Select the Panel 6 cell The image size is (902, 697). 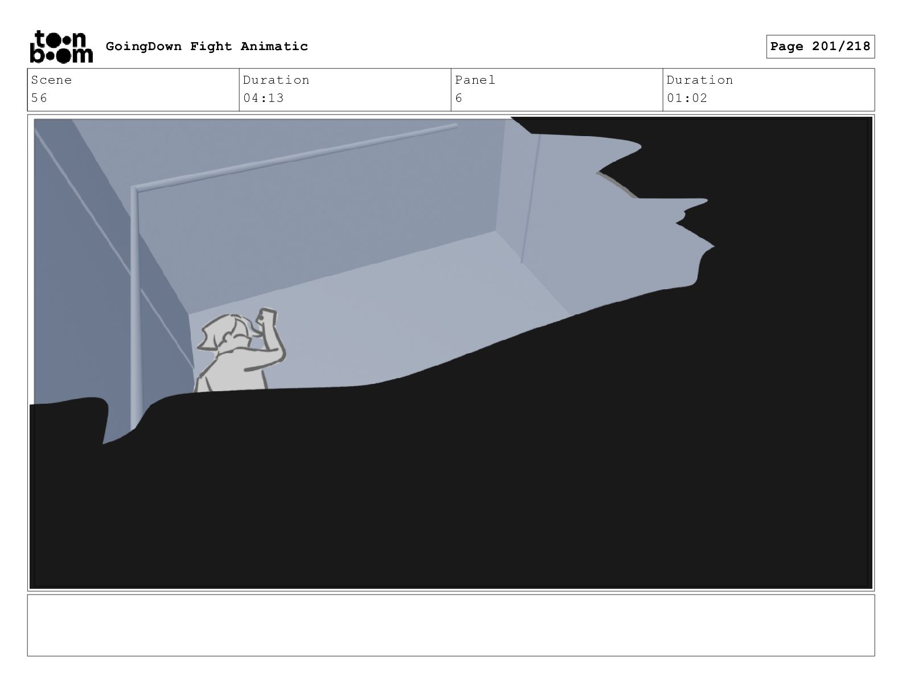tap(557, 89)
